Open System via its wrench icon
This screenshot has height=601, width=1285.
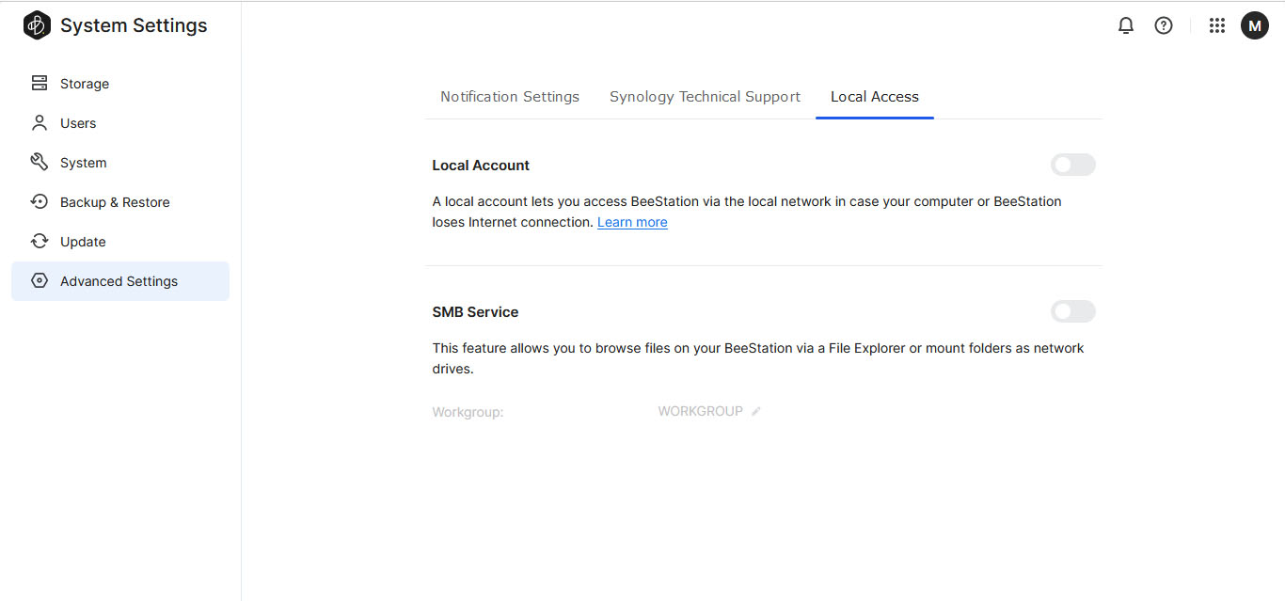tap(40, 163)
